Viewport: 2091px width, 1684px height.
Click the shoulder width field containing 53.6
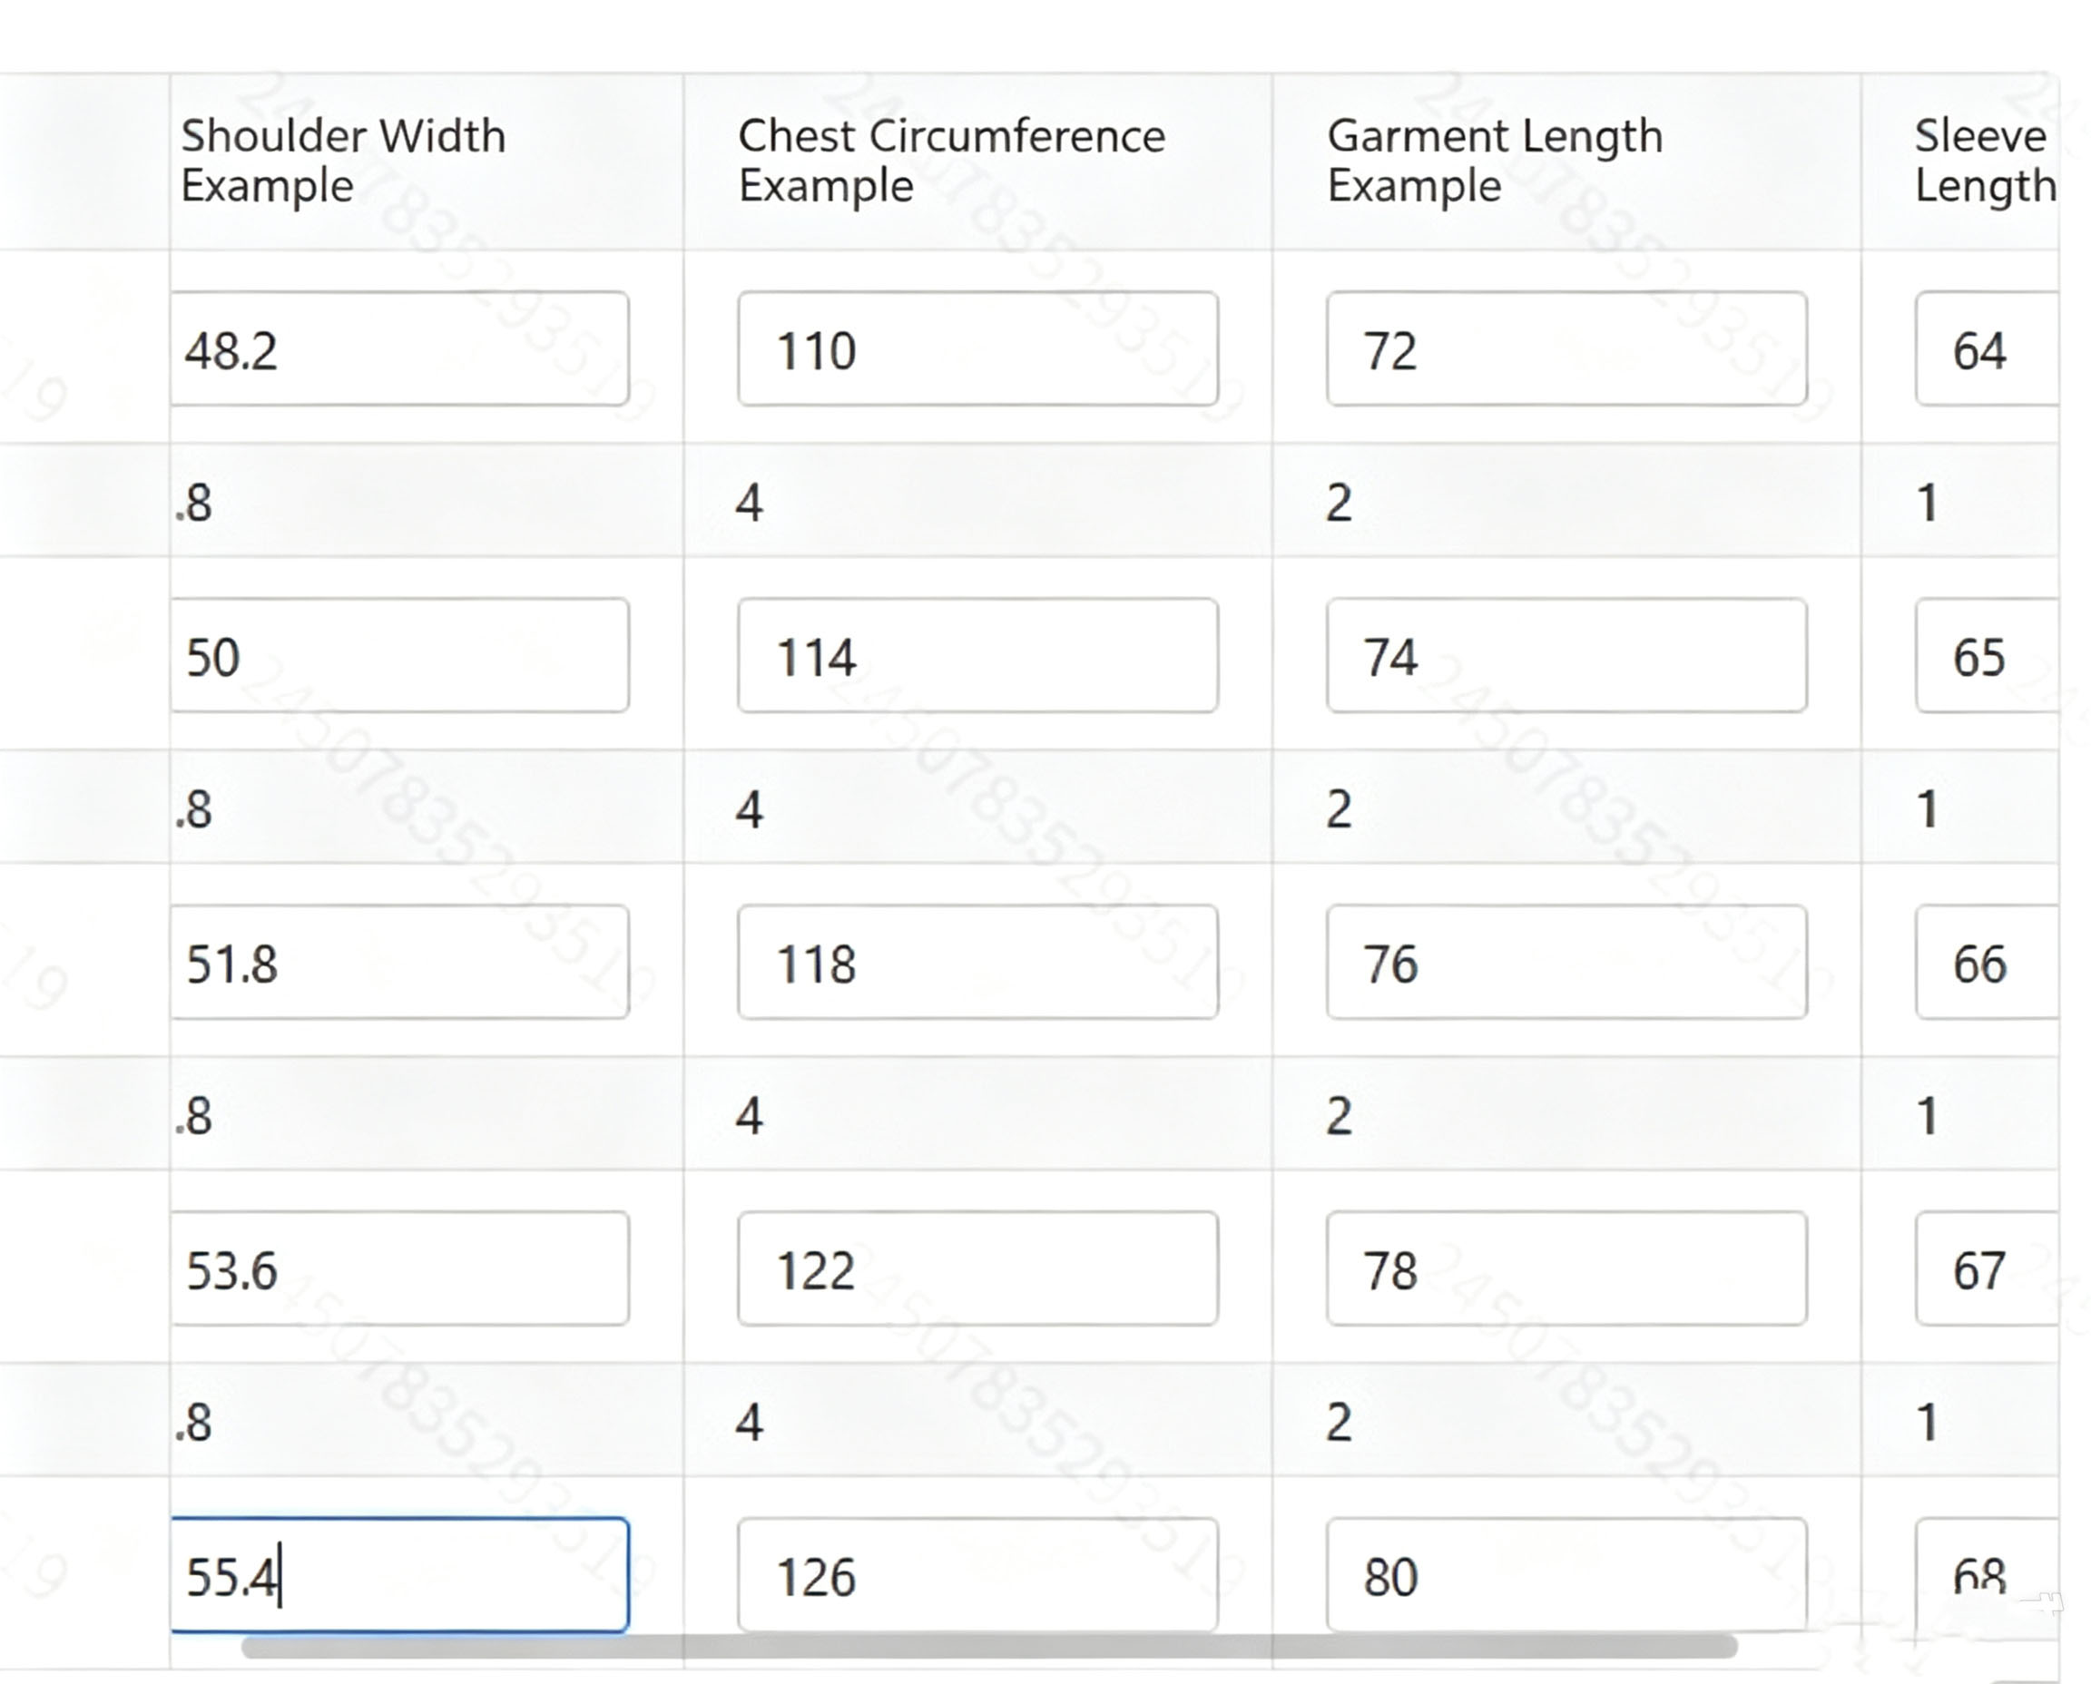(x=399, y=1268)
